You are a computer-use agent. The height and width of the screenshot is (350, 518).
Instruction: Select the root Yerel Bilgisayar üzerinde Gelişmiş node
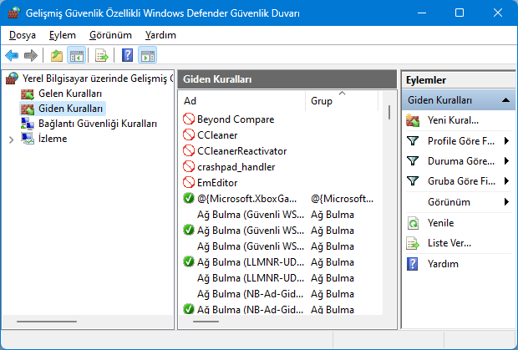pyautogui.click(x=98, y=79)
